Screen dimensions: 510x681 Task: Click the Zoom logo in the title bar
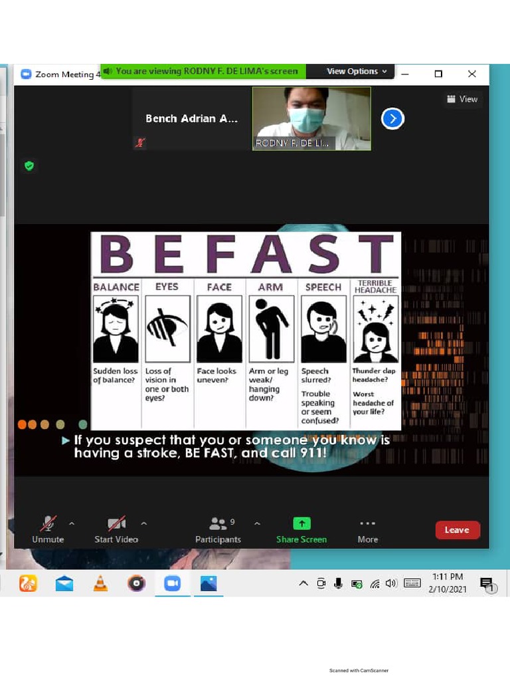(26, 74)
